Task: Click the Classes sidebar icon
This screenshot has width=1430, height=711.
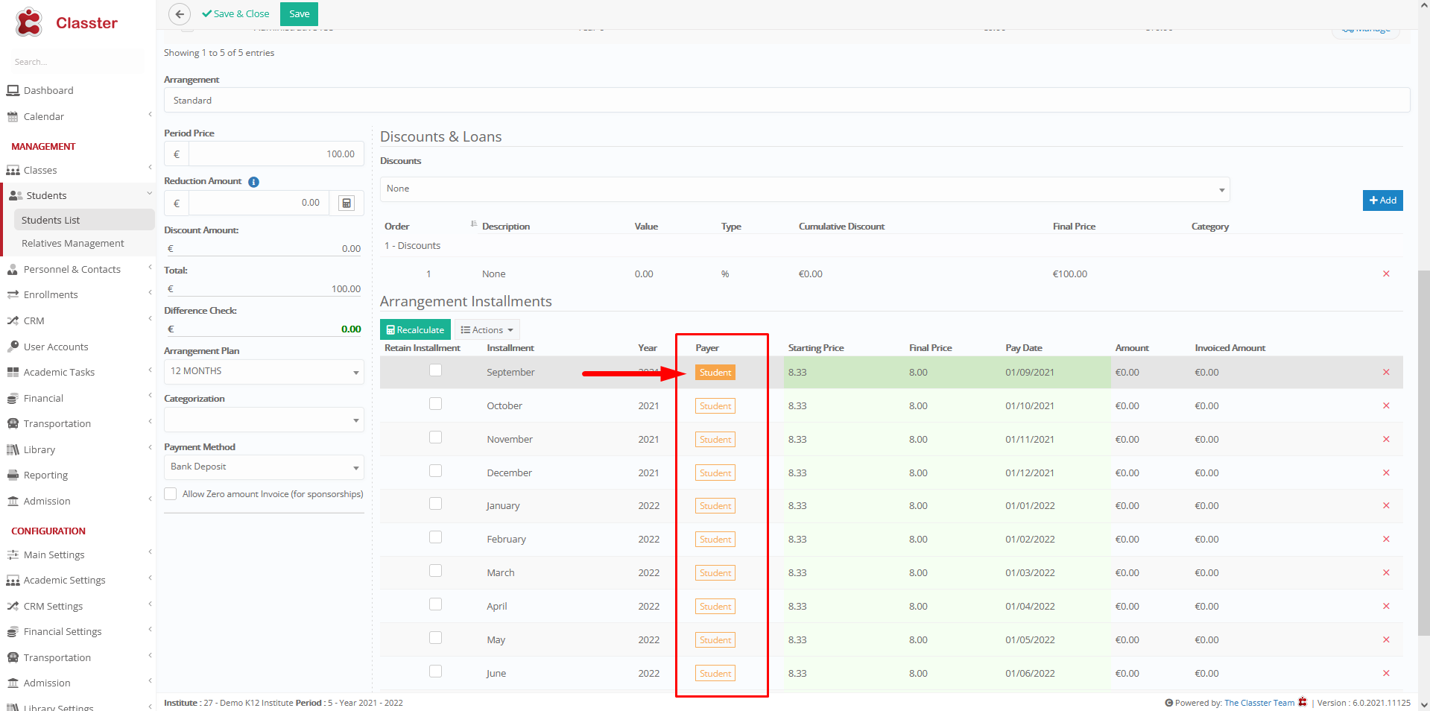Action: coord(13,170)
